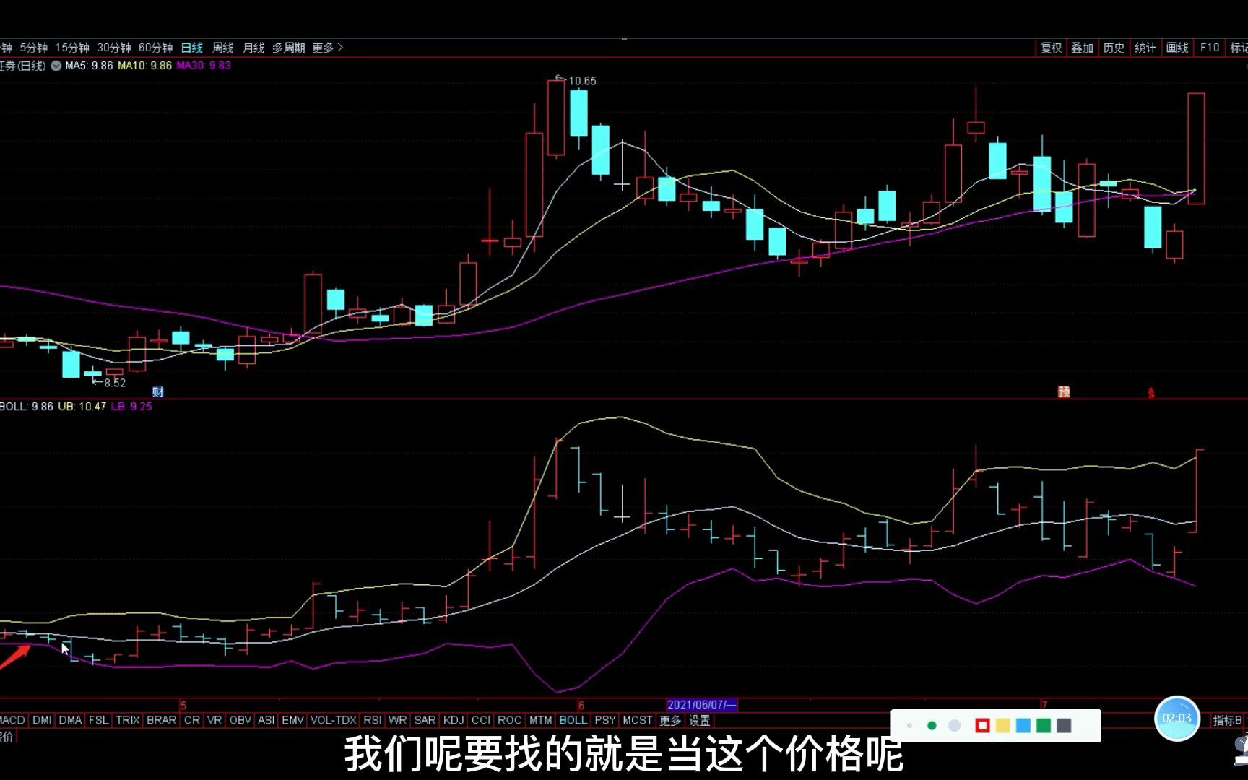Pick the red annotation color swatch
1248x780 pixels.
pos(982,726)
